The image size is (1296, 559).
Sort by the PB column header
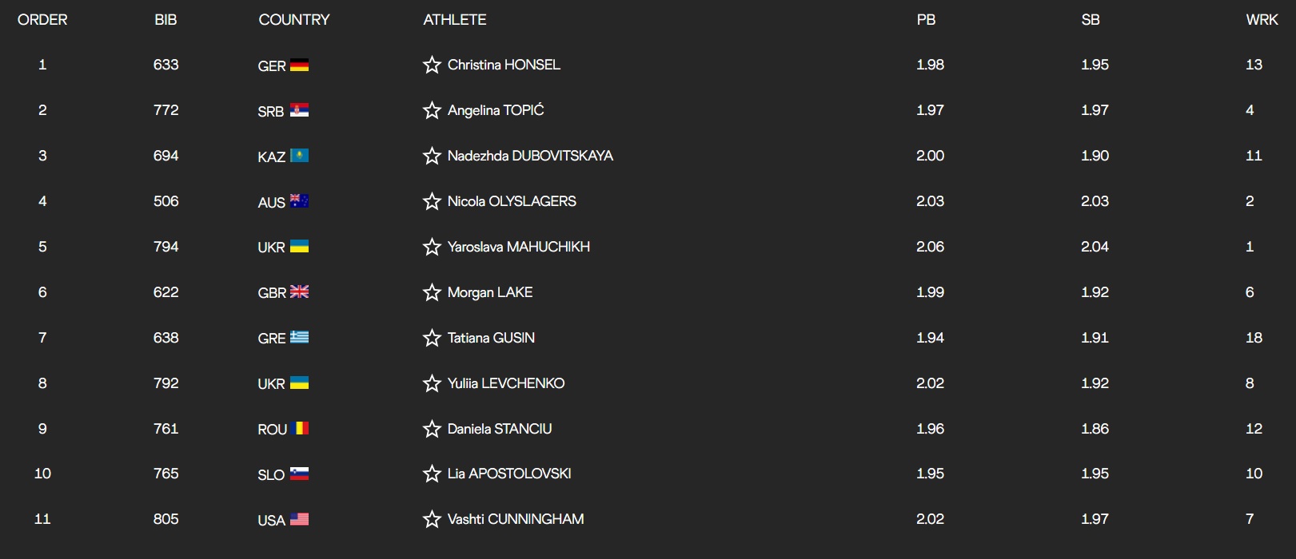coord(926,20)
